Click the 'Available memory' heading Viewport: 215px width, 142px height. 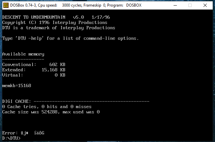(23, 54)
